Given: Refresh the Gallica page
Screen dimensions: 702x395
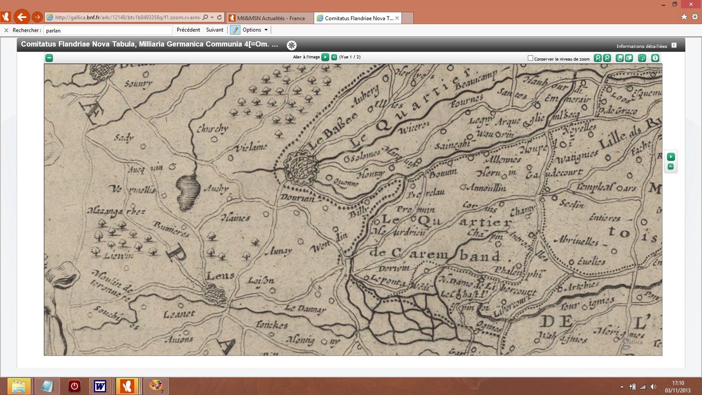Looking at the screenshot, I should (219, 18).
